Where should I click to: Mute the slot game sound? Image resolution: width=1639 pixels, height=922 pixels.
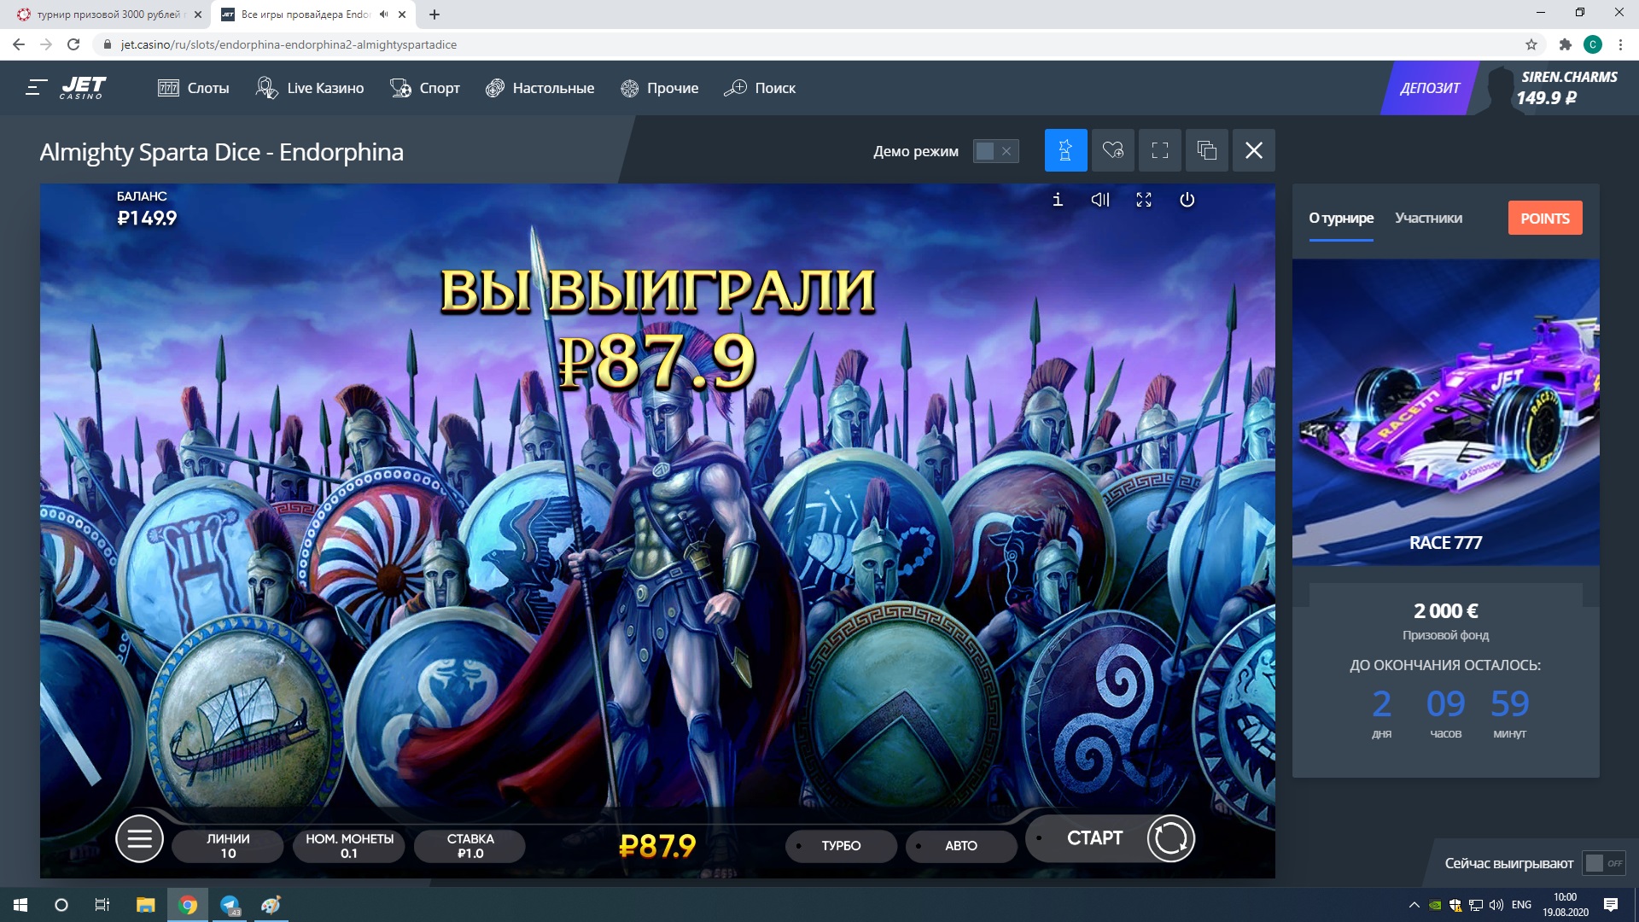(1100, 200)
